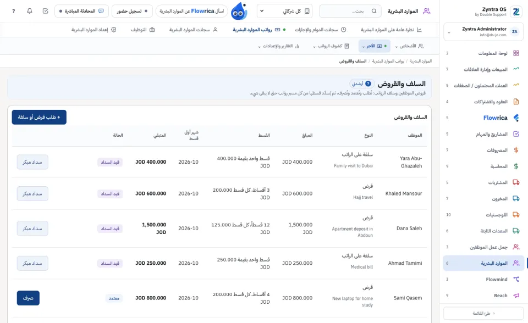Open notifications bell icon

(30, 11)
